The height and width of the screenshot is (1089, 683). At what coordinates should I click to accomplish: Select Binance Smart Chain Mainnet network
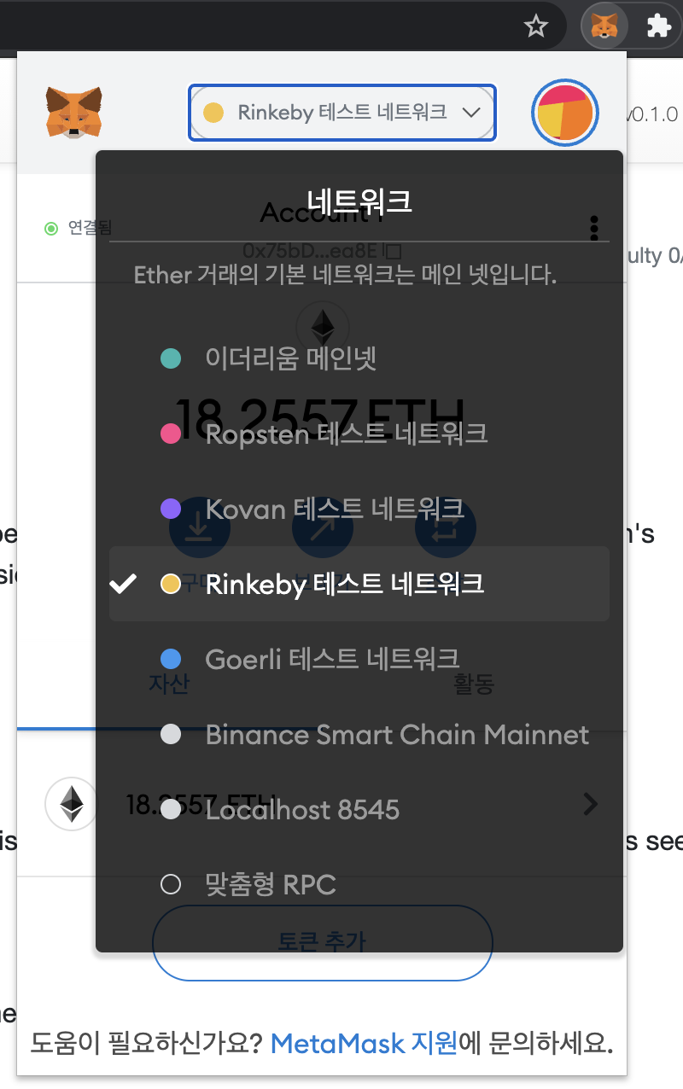coord(396,735)
